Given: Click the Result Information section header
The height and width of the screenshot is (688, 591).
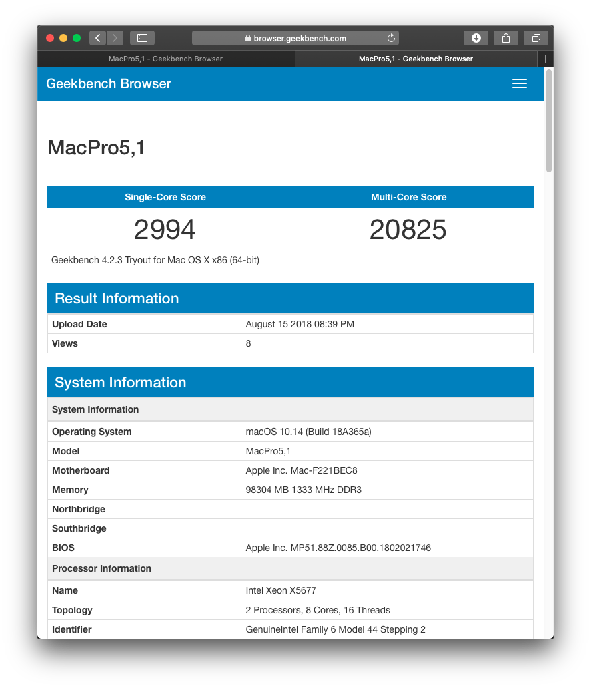Looking at the screenshot, I should pyautogui.click(x=290, y=299).
